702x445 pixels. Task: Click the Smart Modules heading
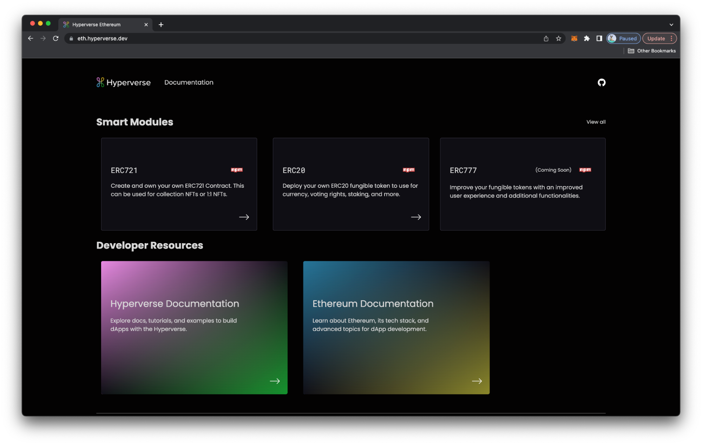click(135, 122)
